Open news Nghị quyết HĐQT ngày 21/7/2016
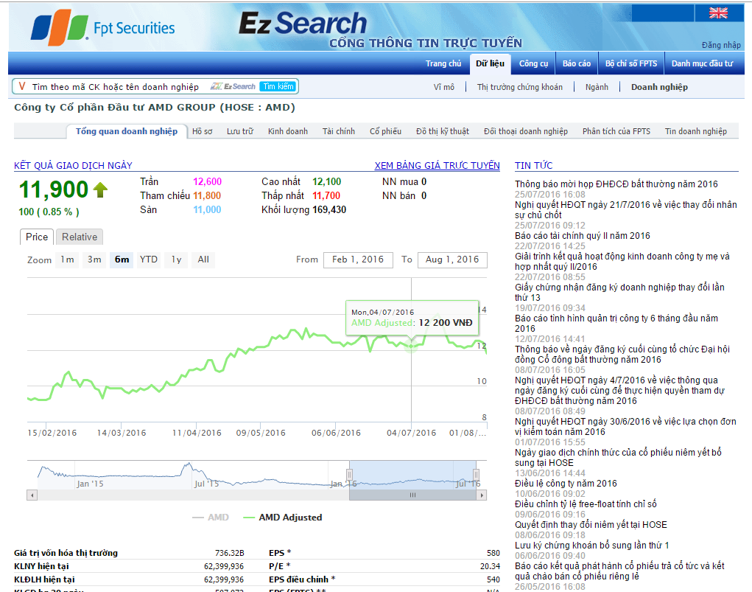Viewport: 752px width, 592px height. 626,210
